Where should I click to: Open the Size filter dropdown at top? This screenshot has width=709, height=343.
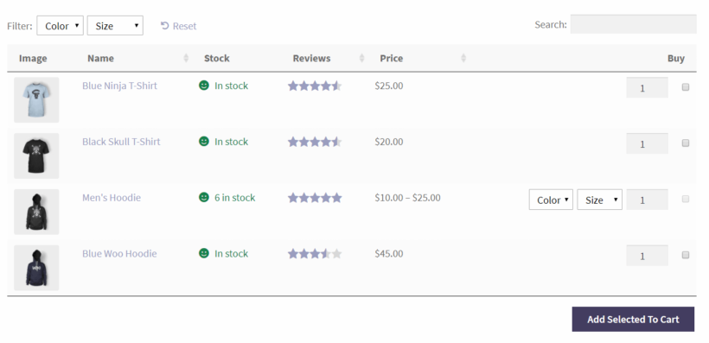pos(115,26)
